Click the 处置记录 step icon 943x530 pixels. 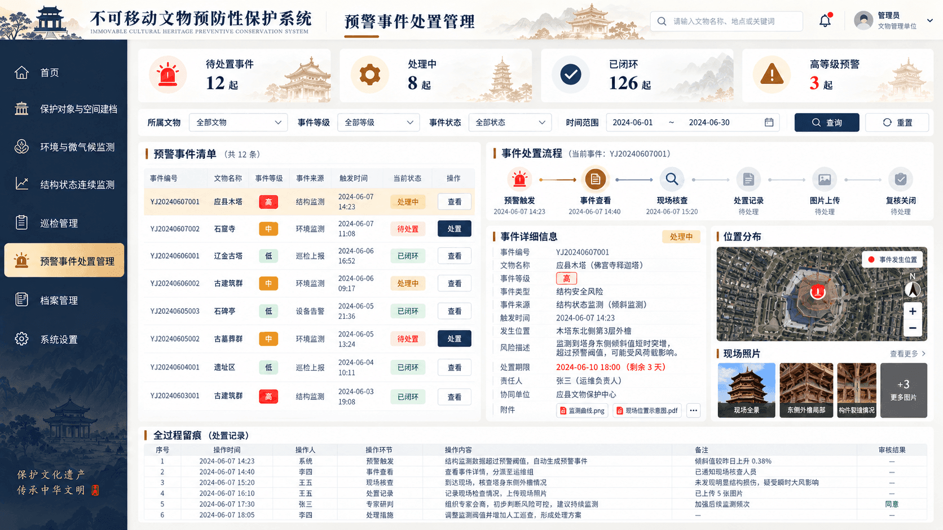(x=748, y=180)
